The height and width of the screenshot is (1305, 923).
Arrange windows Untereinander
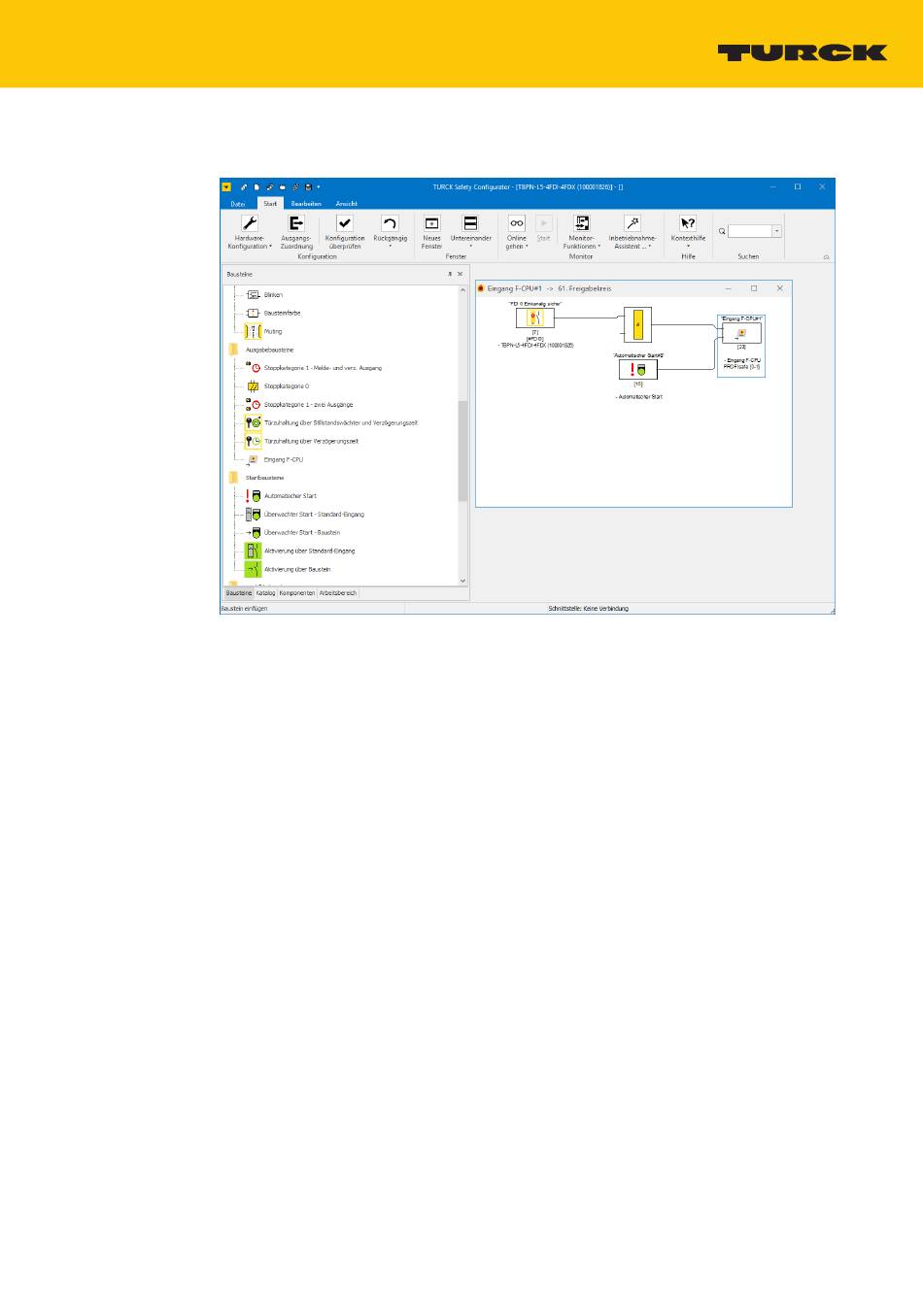pos(470,223)
